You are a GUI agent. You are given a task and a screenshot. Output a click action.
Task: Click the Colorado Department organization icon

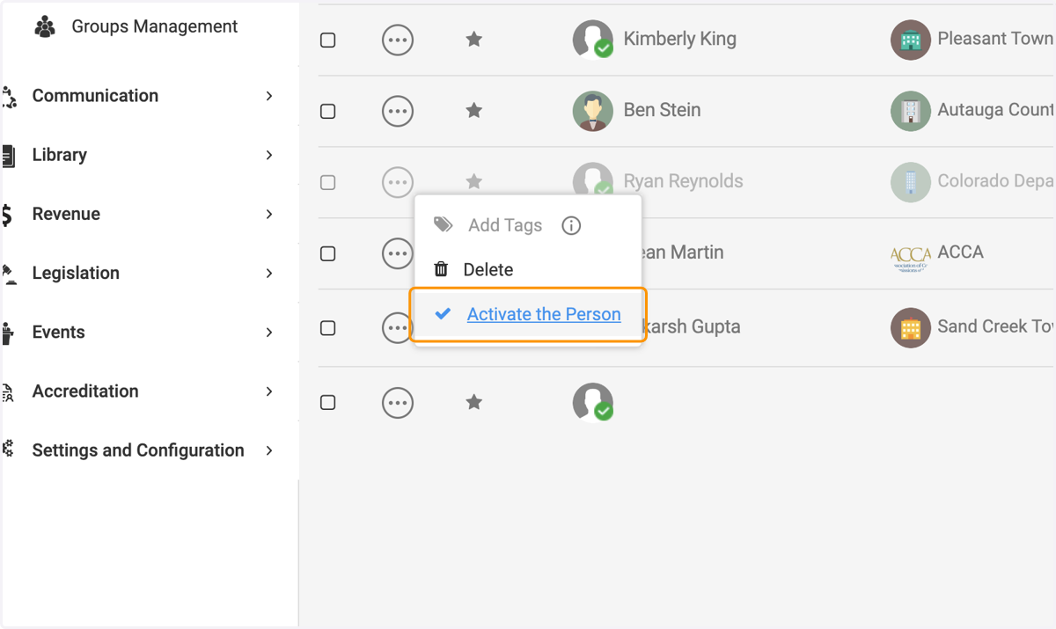[x=911, y=182]
